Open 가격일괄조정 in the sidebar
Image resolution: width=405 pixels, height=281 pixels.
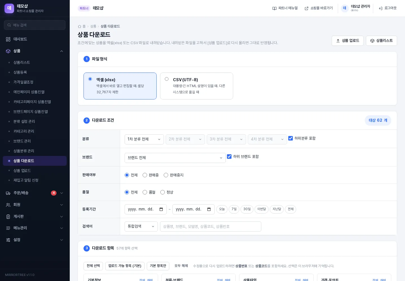35,82
